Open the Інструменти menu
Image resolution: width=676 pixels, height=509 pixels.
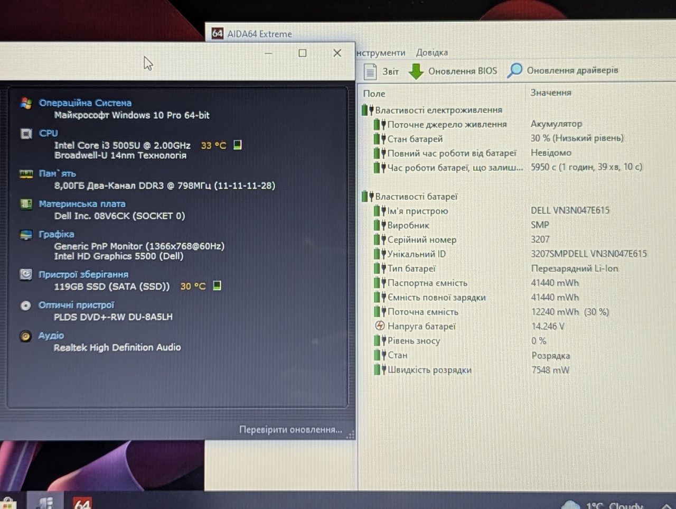pyautogui.click(x=381, y=52)
